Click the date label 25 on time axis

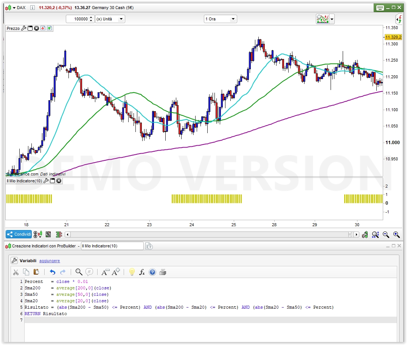pos(234,225)
